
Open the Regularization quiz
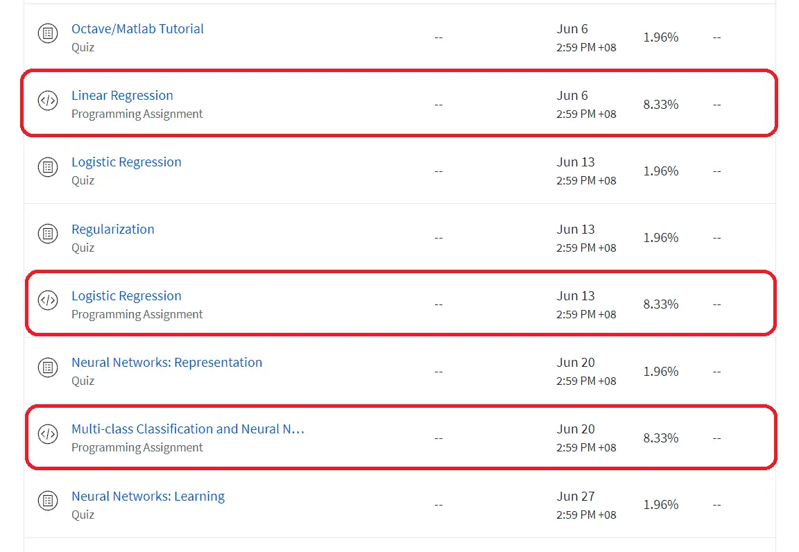coord(112,229)
